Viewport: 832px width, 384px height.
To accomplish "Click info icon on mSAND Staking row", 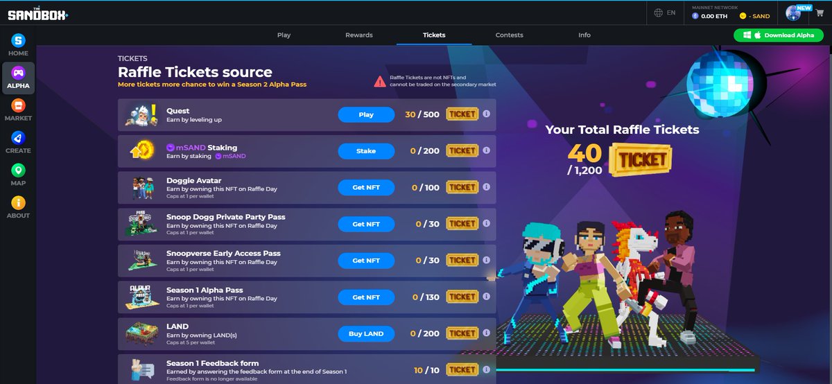I will pyautogui.click(x=487, y=150).
